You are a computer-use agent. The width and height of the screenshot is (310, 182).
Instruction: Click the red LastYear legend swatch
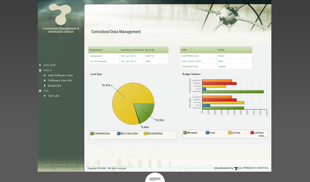tap(252, 133)
